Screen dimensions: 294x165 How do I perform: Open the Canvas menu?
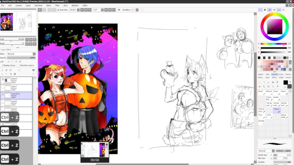[x=18, y=5]
